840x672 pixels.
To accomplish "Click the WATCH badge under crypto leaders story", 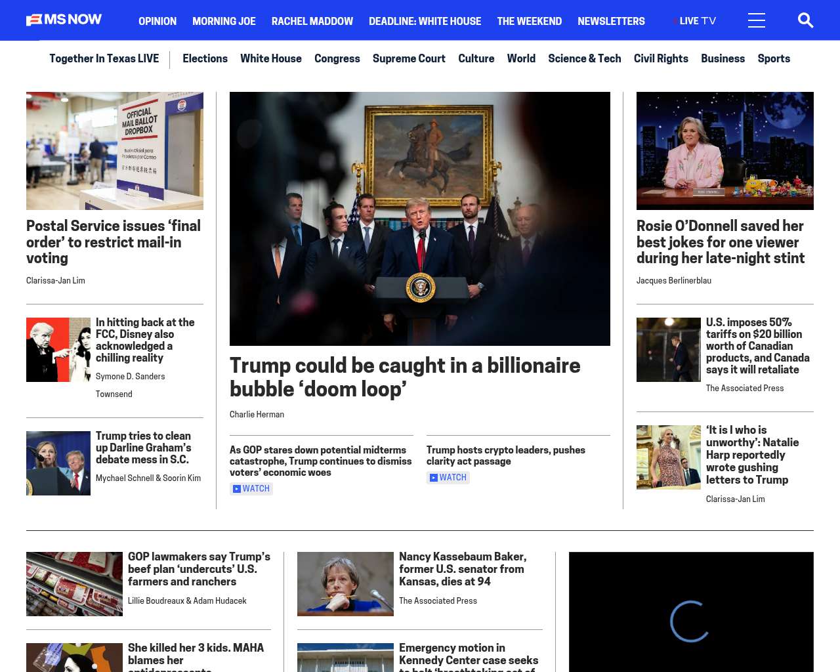I will (448, 478).
